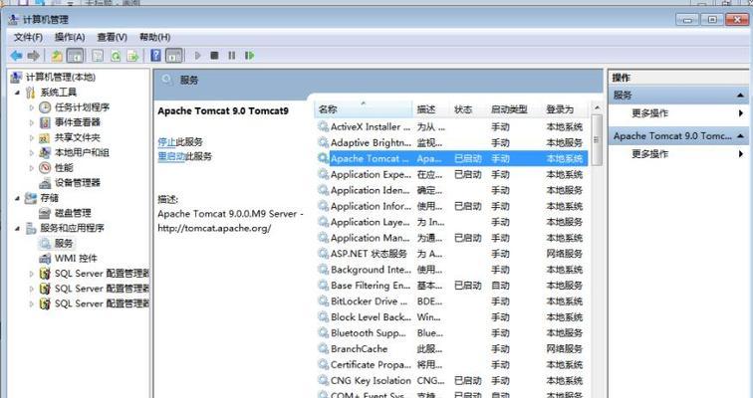Expand the 本地用户和组 tree node
753x398 pixels.
32,153
